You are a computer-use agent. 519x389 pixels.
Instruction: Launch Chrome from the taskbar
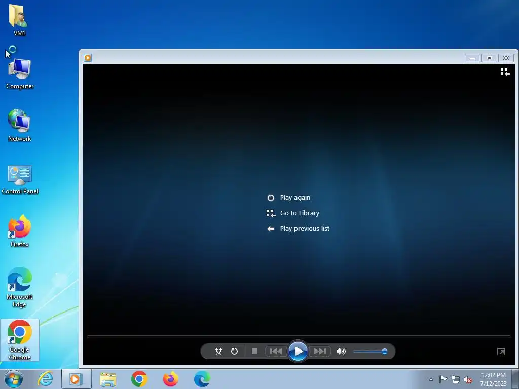(x=139, y=379)
